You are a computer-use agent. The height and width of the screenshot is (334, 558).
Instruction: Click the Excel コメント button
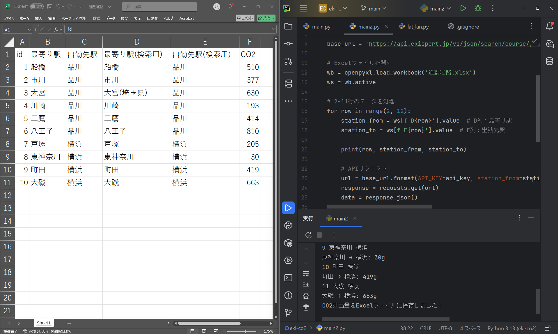pyautogui.click(x=245, y=18)
